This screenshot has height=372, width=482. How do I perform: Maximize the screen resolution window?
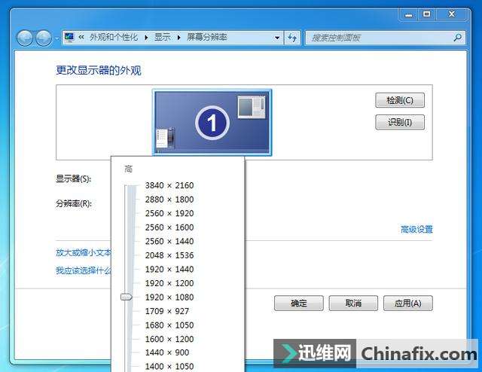coord(426,14)
